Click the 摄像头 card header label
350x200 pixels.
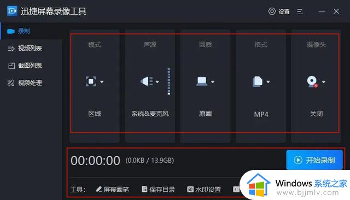[x=316, y=45]
